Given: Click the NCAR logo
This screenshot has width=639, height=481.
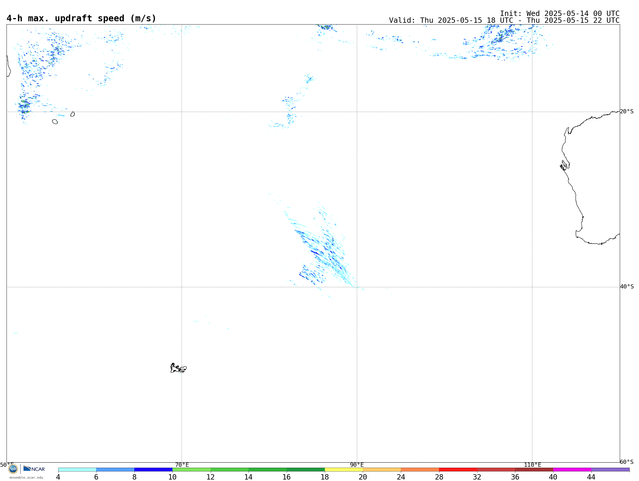Looking at the screenshot, I should click(x=34, y=469).
